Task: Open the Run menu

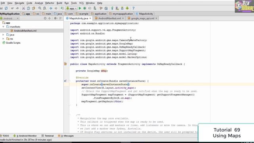Action: (66, 3)
